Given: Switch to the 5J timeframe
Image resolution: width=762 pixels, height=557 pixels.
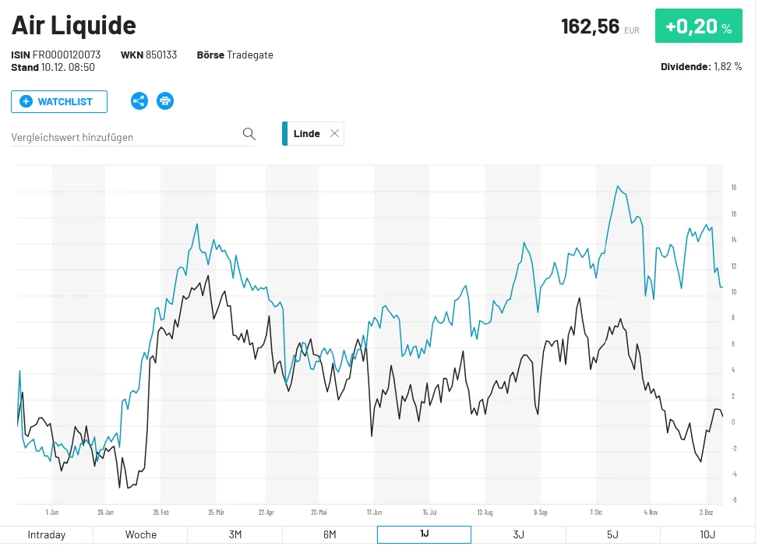Looking at the screenshot, I should pyautogui.click(x=612, y=534).
